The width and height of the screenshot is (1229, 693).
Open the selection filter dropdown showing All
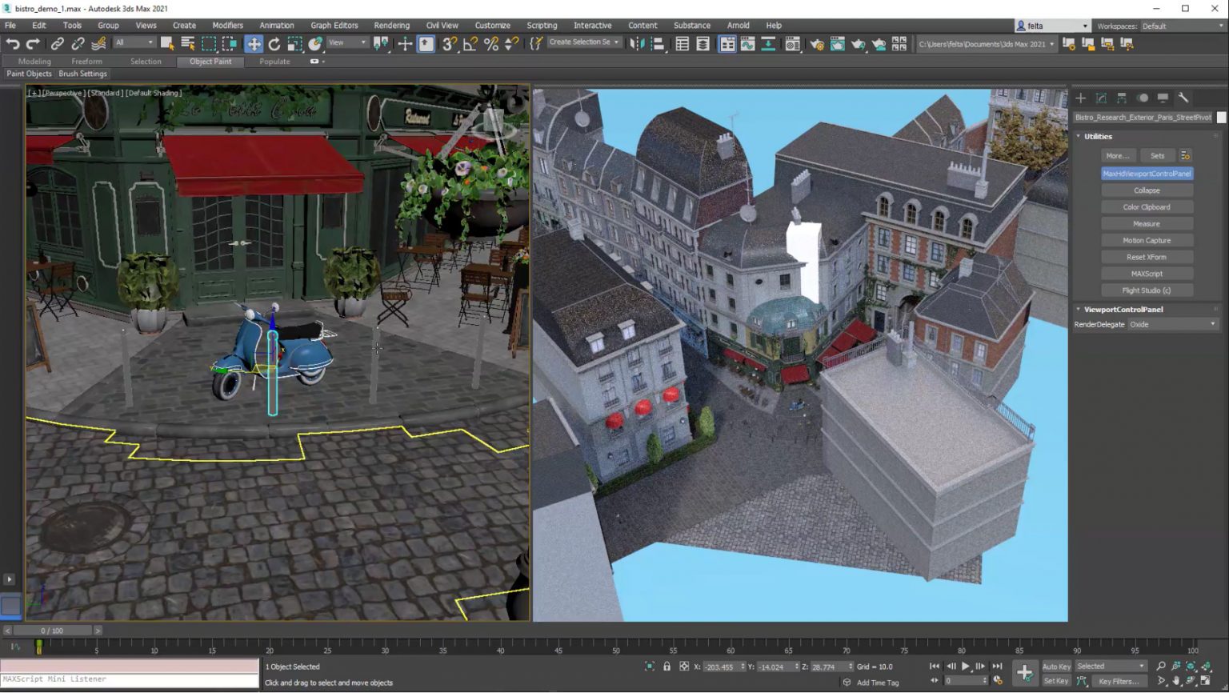click(x=134, y=43)
